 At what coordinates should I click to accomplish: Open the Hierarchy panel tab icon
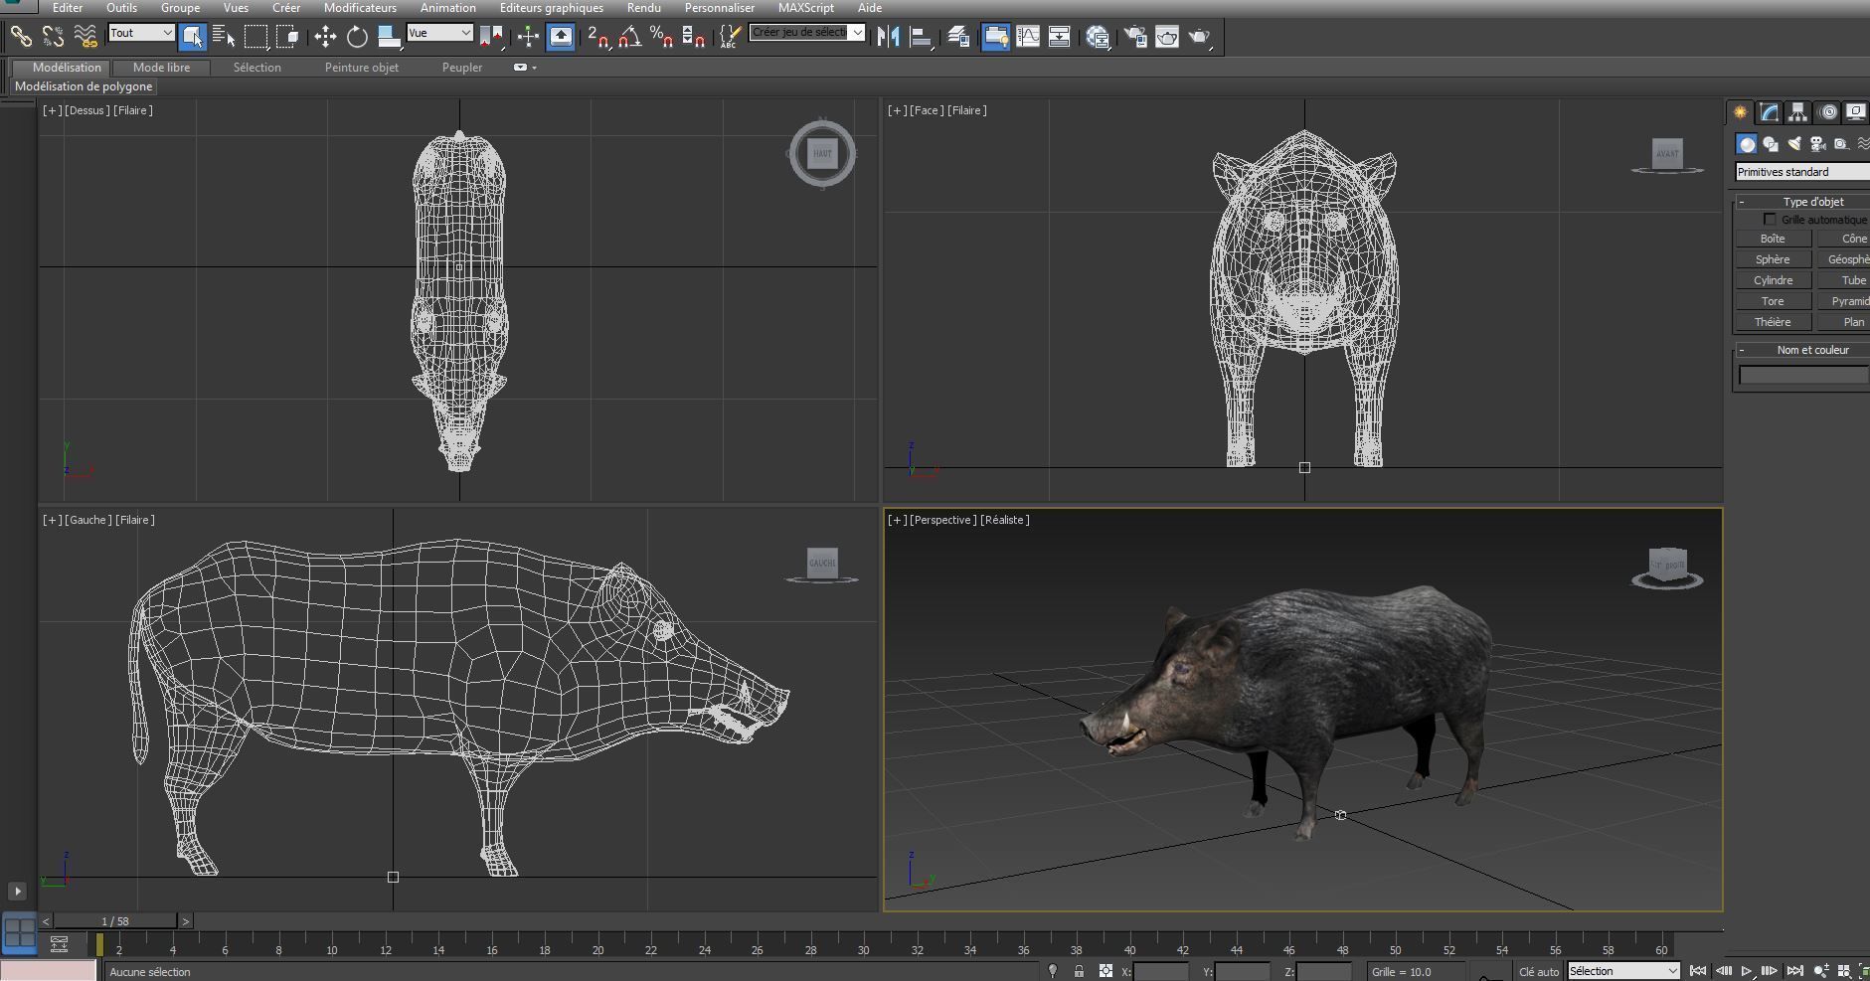click(1797, 112)
